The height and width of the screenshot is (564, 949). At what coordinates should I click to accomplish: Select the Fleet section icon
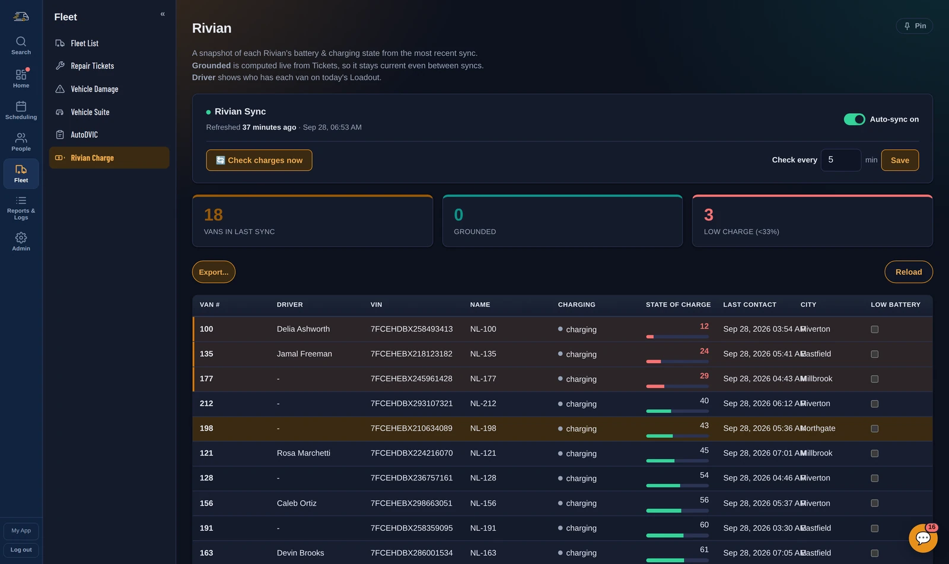point(21,174)
